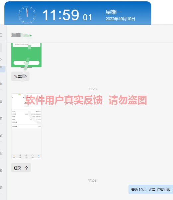Click the blurred contact name in chat header

tap(21, 35)
